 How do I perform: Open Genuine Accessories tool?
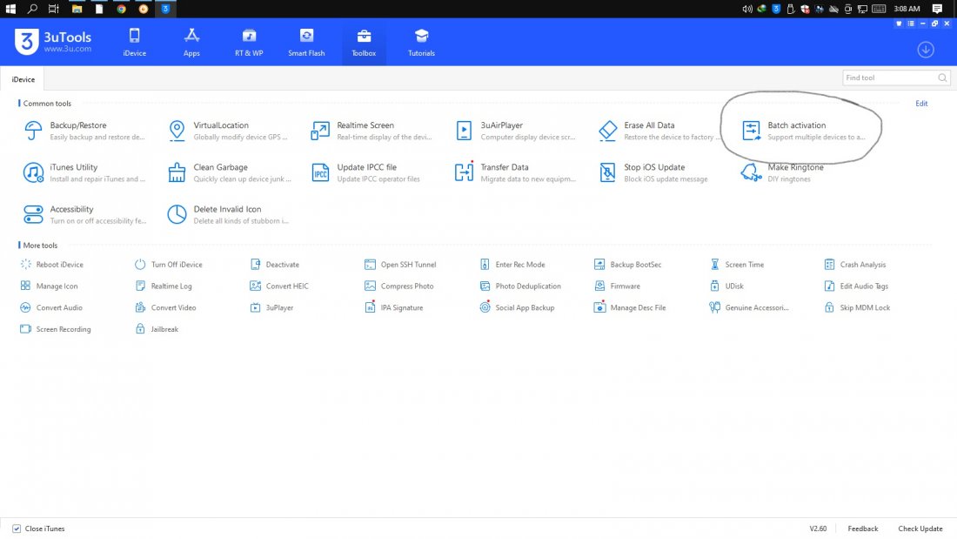(x=749, y=307)
